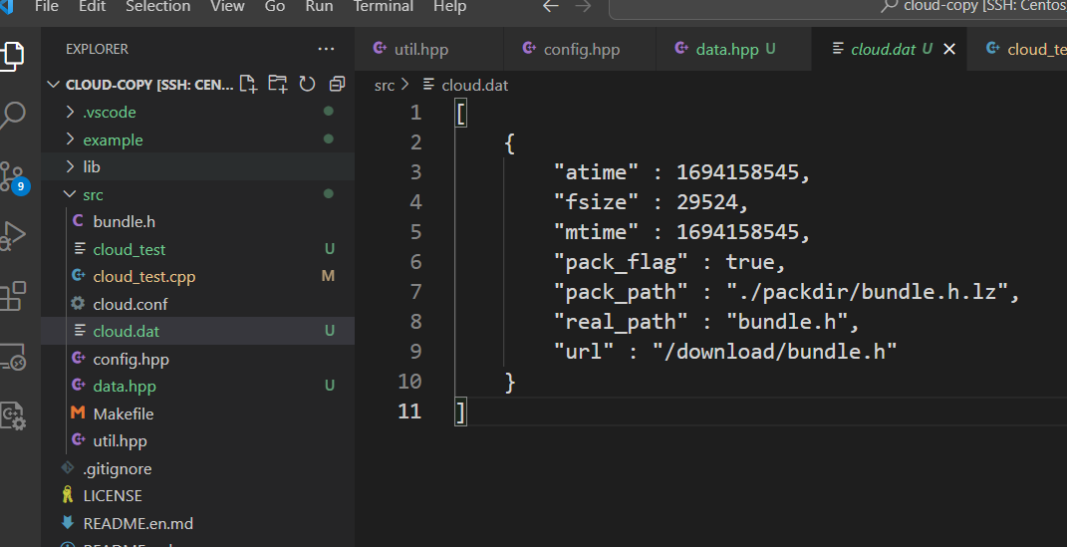This screenshot has width=1067, height=547.
Task: Go back using the left arrow
Action: (x=551, y=7)
